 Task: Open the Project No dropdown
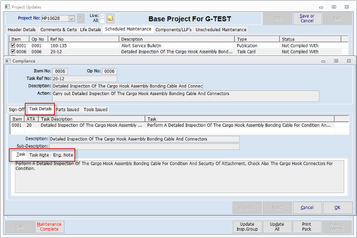[x=71, y=18]
